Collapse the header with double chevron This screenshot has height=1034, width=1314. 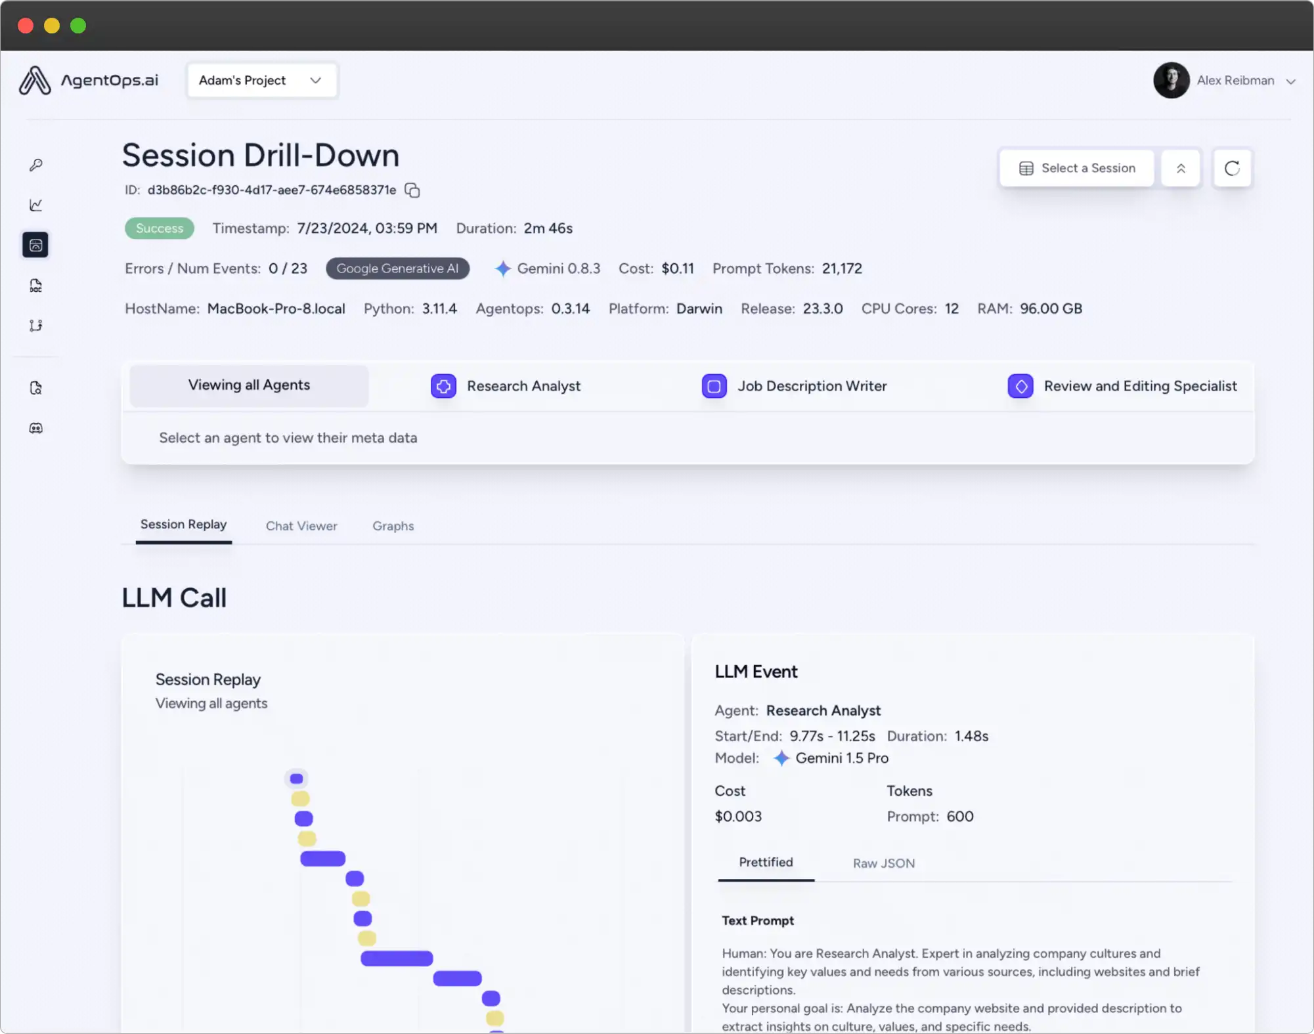1181,168
